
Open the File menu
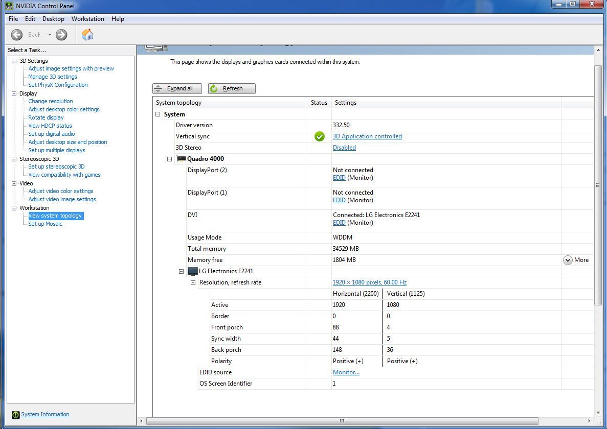[x=13, y=18]
